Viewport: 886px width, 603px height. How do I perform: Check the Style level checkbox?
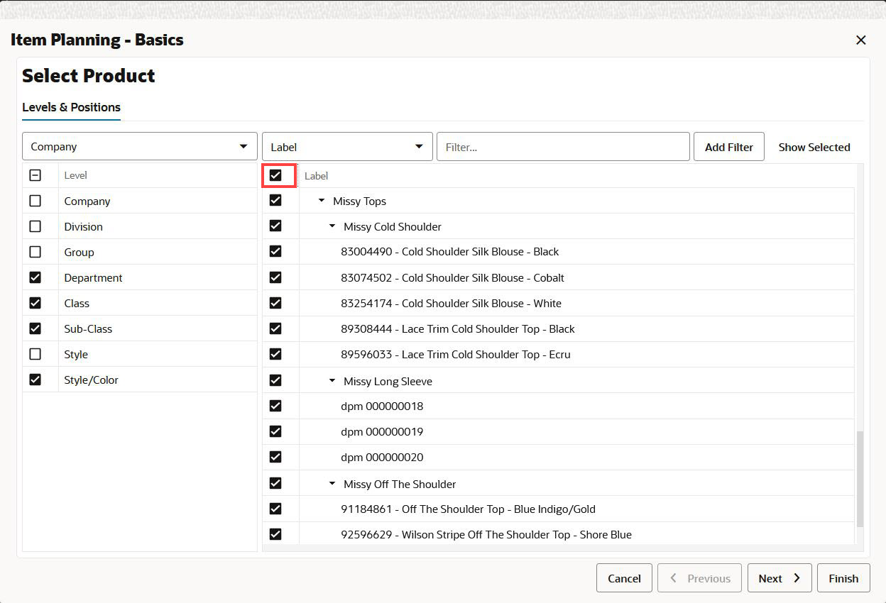click(35, 354)
